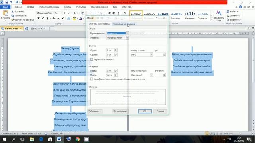This screenshot has width=255, height=143.
Task: Click OK in the Абзац dialog
Action: (145, 111)
